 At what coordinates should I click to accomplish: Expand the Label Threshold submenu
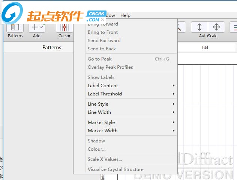point(131,94)
